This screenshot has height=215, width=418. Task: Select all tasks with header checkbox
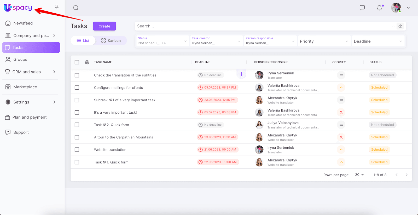pos(77,62)
